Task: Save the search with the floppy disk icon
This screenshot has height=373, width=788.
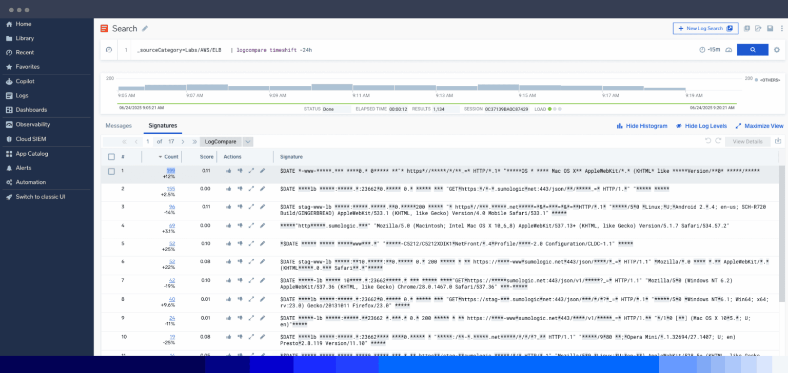Action: [770, 29]
